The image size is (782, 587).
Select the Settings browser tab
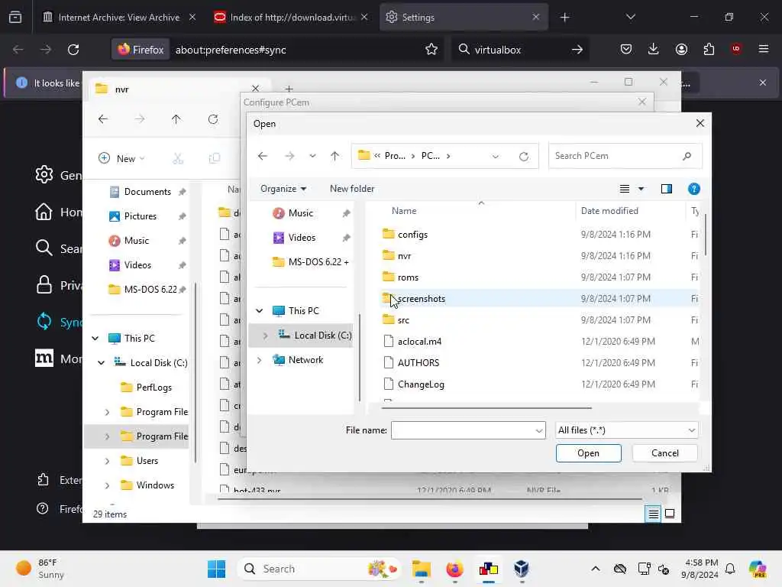(464, 18)
